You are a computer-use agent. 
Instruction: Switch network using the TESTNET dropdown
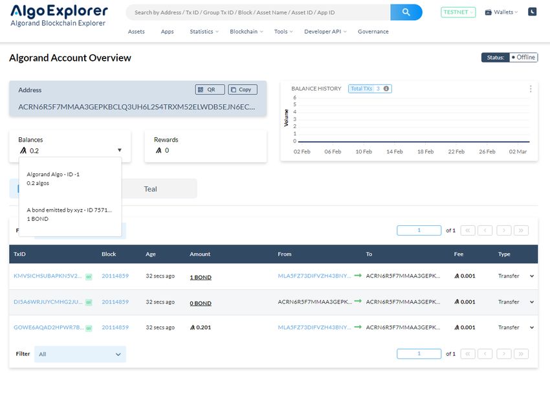458,12
